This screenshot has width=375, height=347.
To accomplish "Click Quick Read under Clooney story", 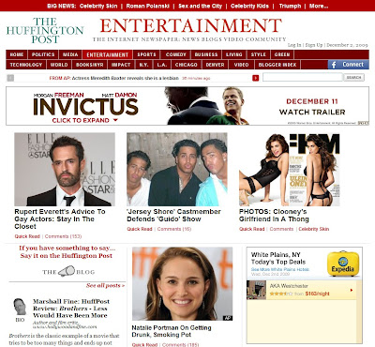I will click(252, 229).
